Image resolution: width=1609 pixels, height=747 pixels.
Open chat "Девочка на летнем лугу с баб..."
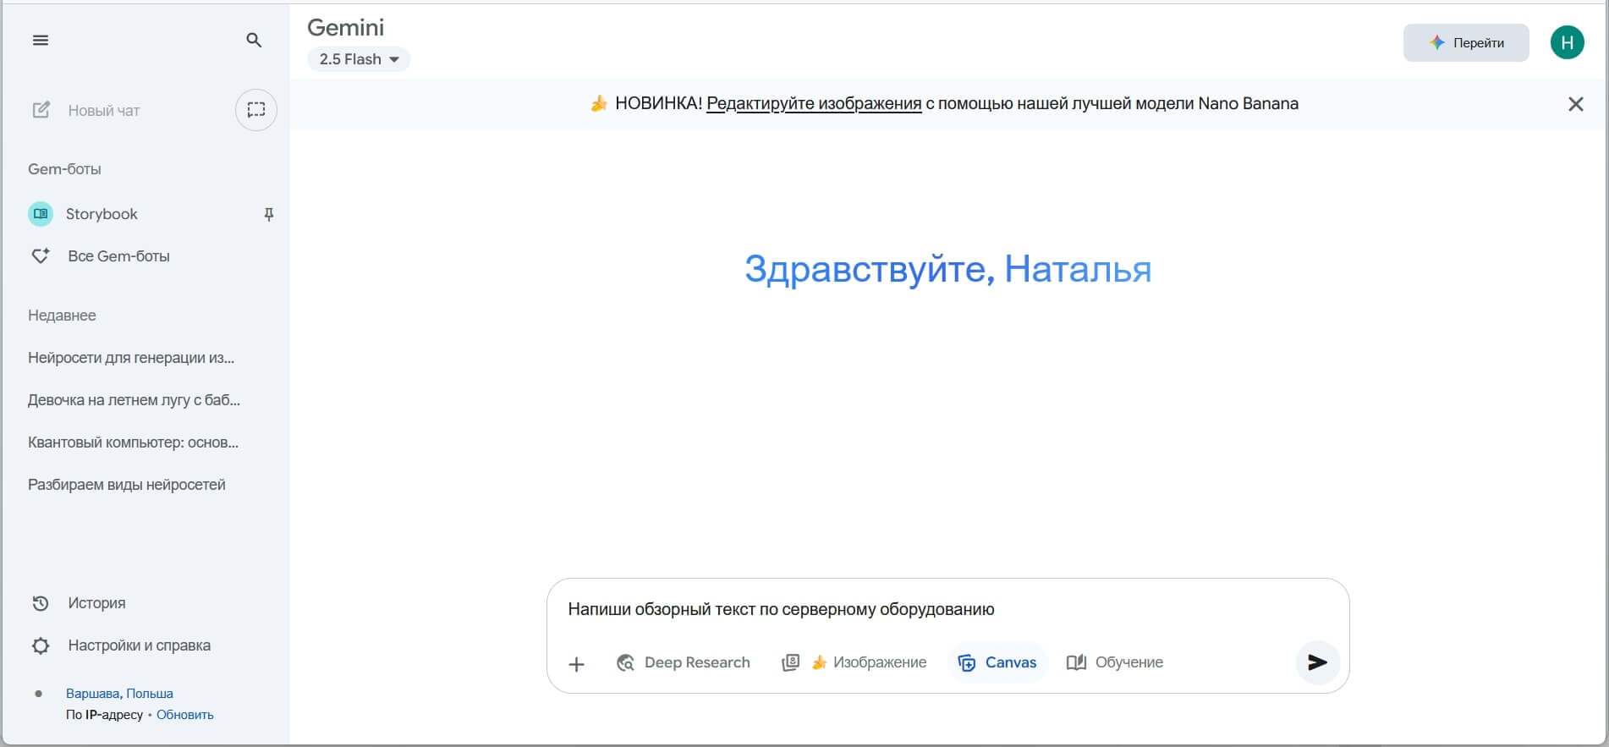[x=134, y=400]
